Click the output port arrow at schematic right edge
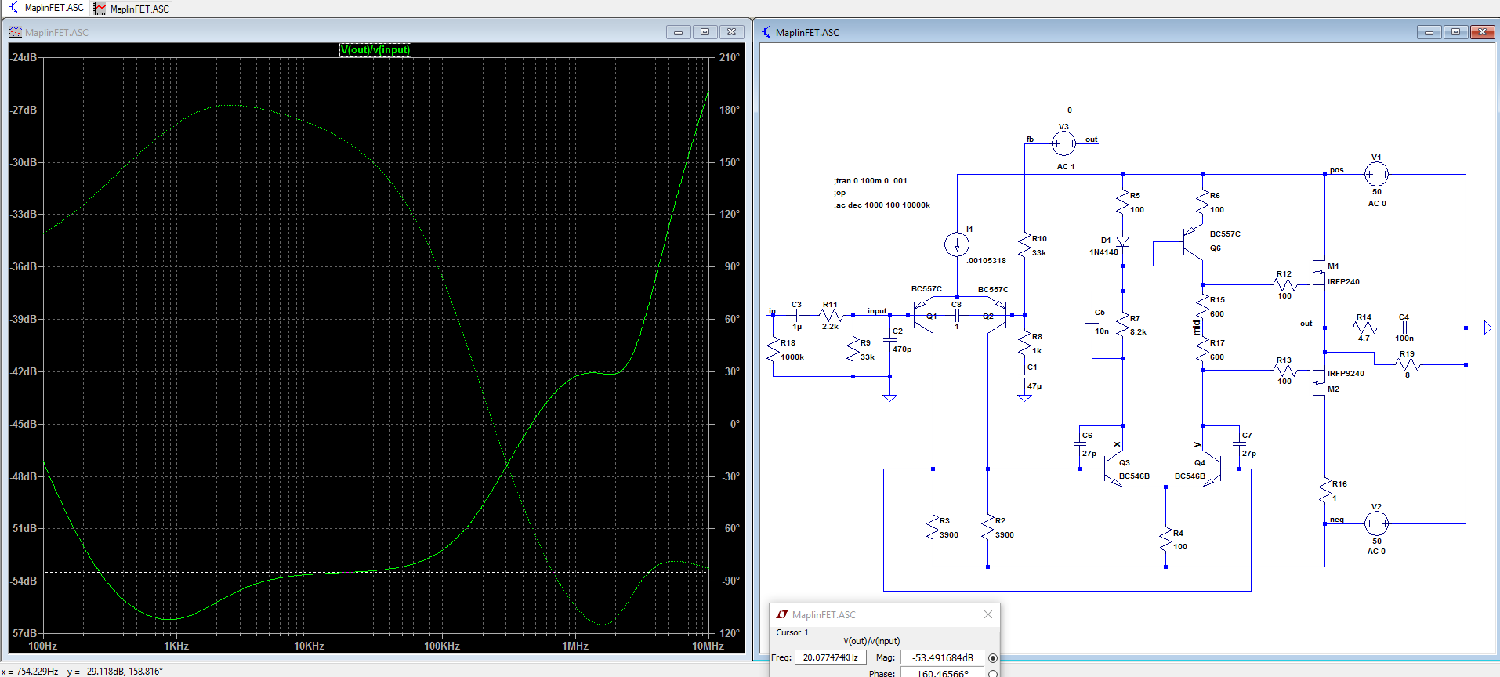 tap(1487, 328)
